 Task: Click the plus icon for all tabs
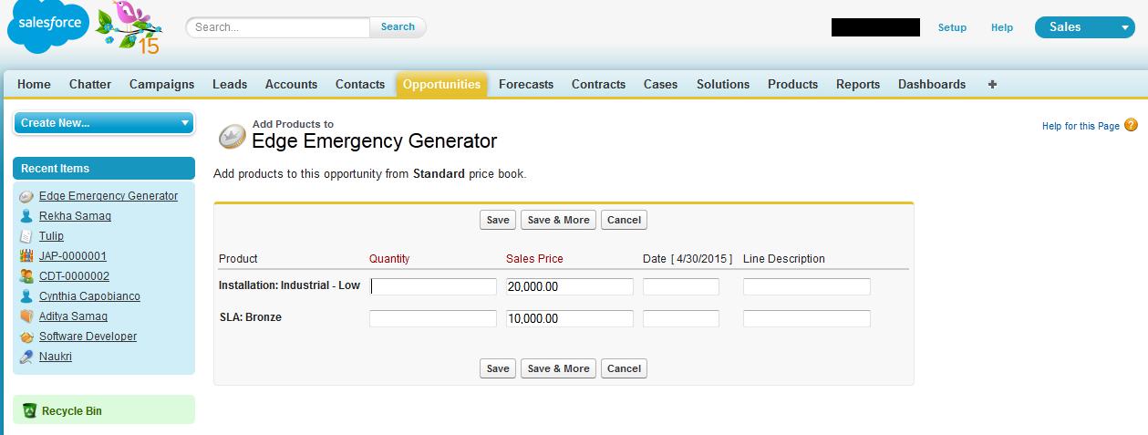(992, 84)
